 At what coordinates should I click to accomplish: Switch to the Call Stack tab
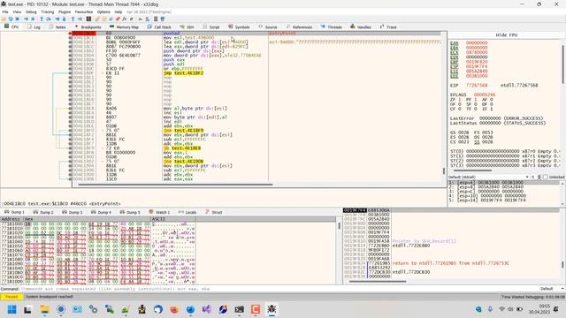point(159,27)
